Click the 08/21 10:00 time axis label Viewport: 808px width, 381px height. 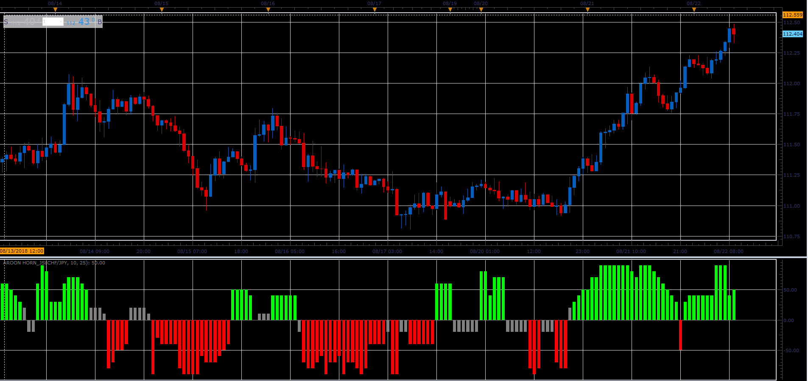point(631,251)
